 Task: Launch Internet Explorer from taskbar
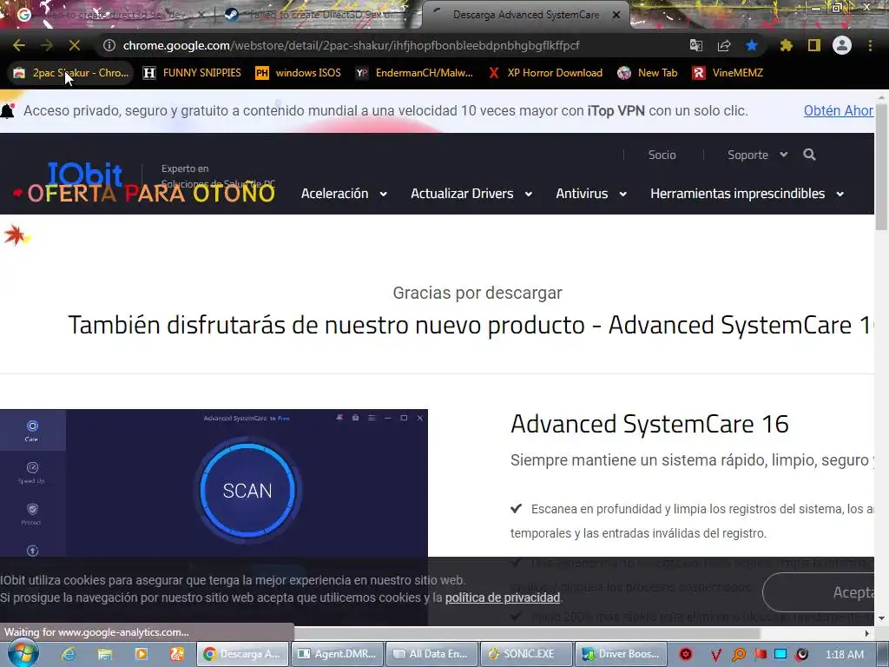click(69, 654)
